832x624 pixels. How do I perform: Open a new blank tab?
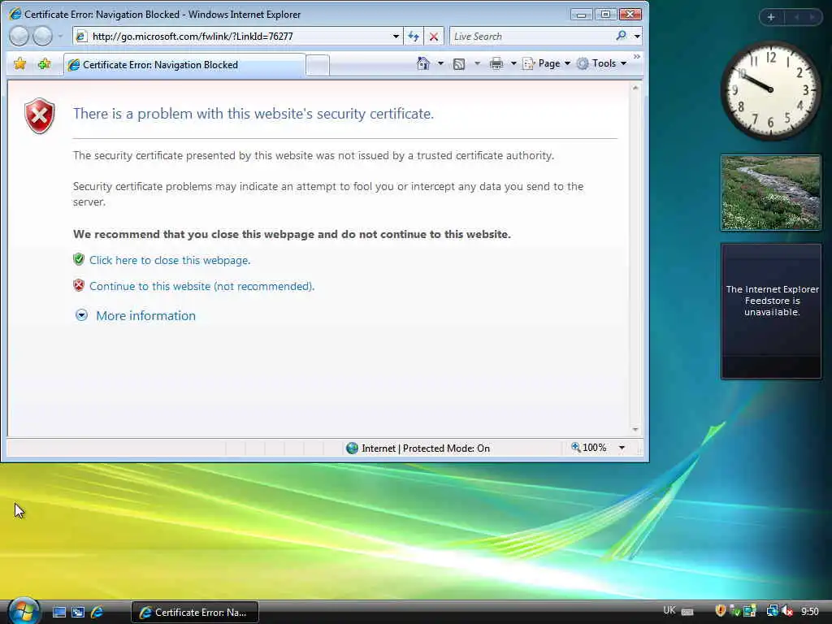(318, 65)
